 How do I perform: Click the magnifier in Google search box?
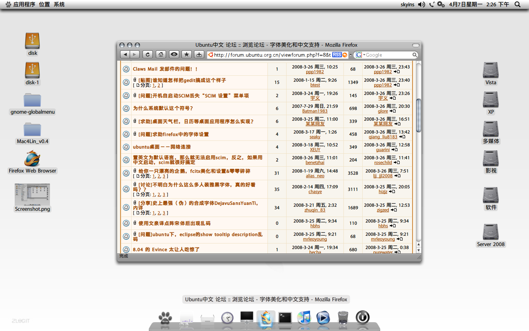point(414,55)
